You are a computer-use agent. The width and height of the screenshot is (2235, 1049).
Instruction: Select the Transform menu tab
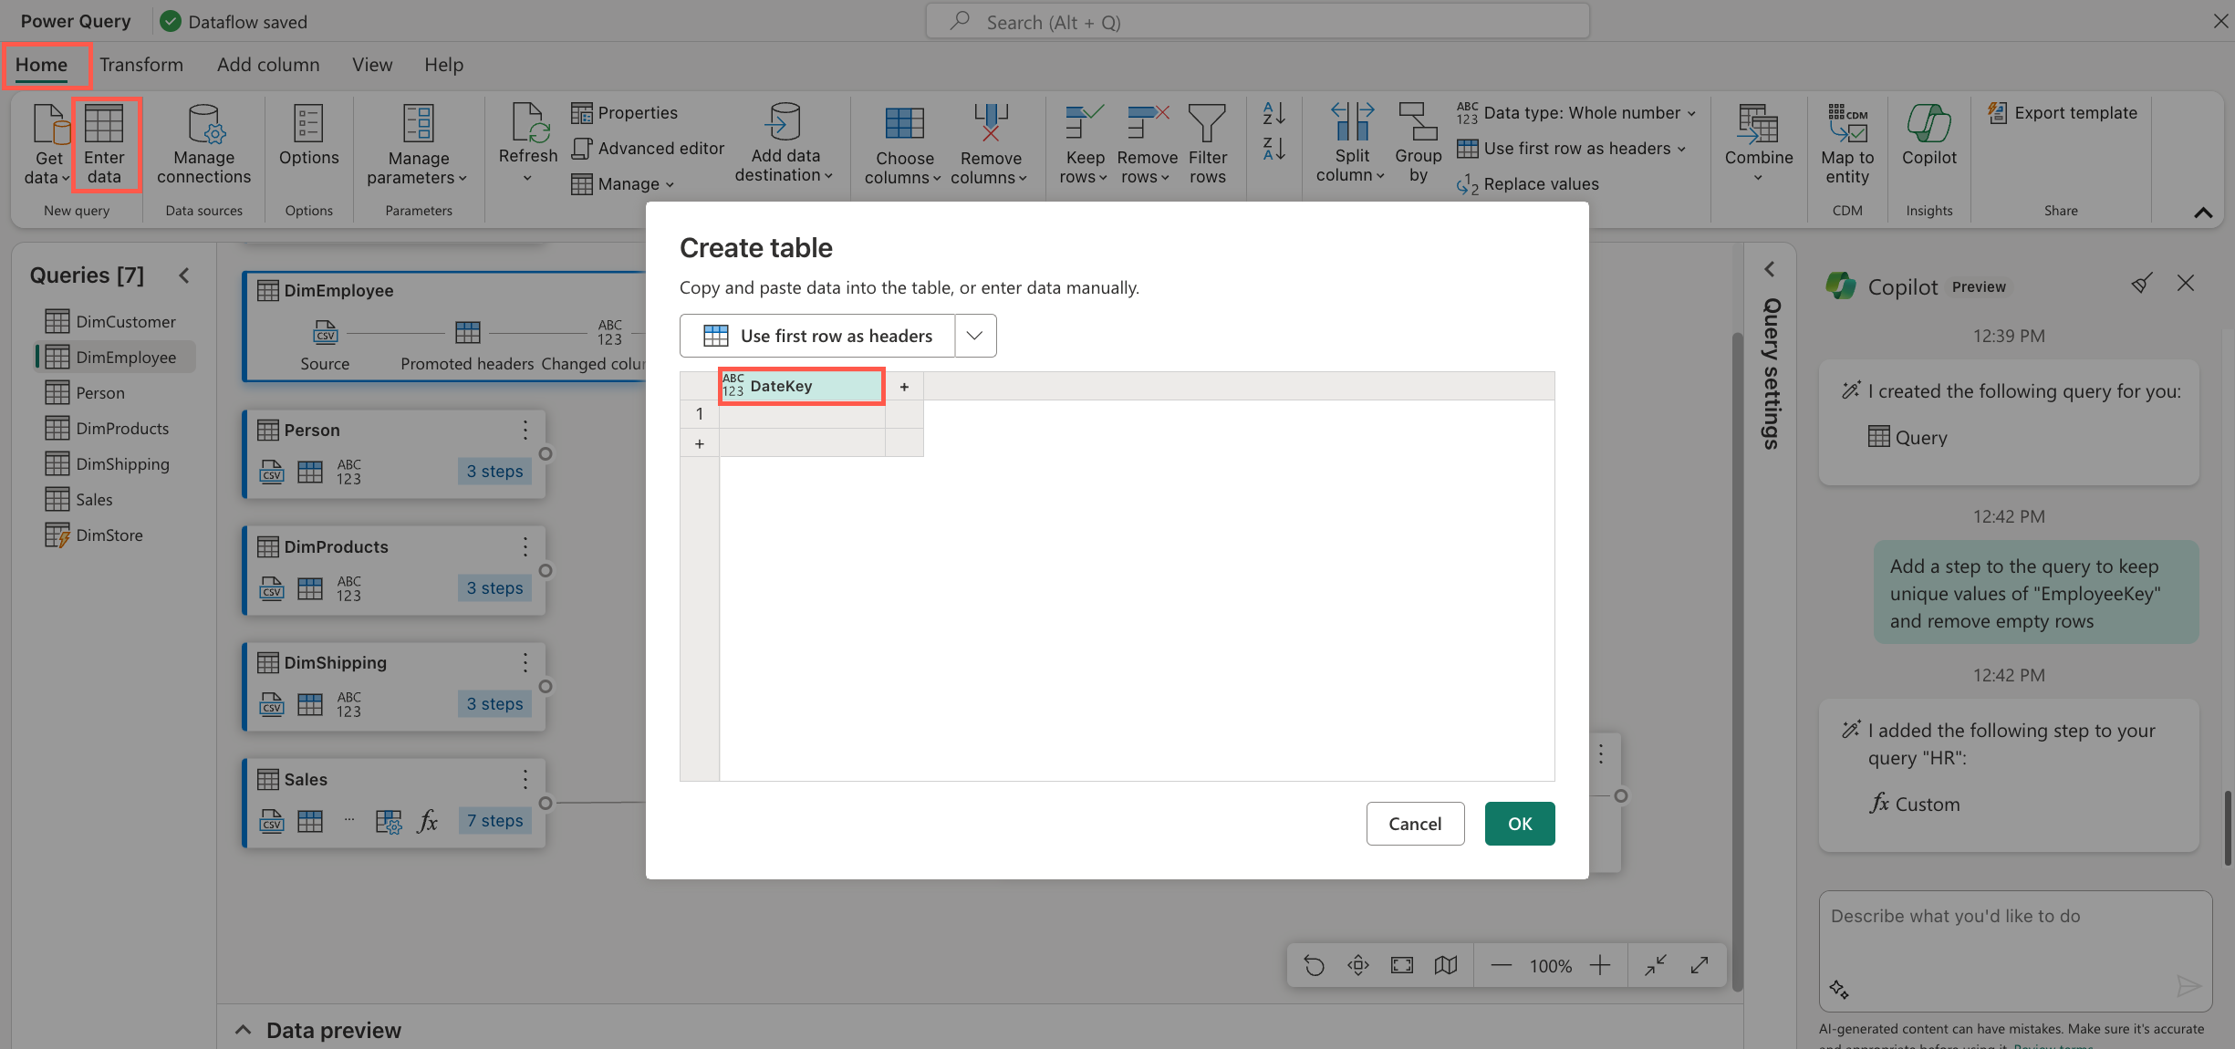[141, 63]
